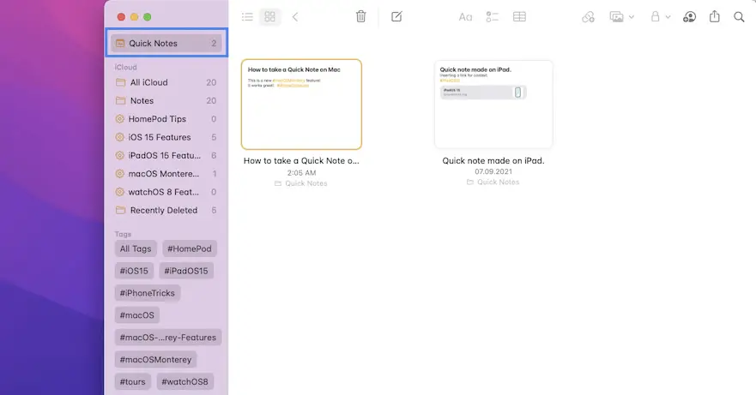Add a link with the link icon

(588, 17)
